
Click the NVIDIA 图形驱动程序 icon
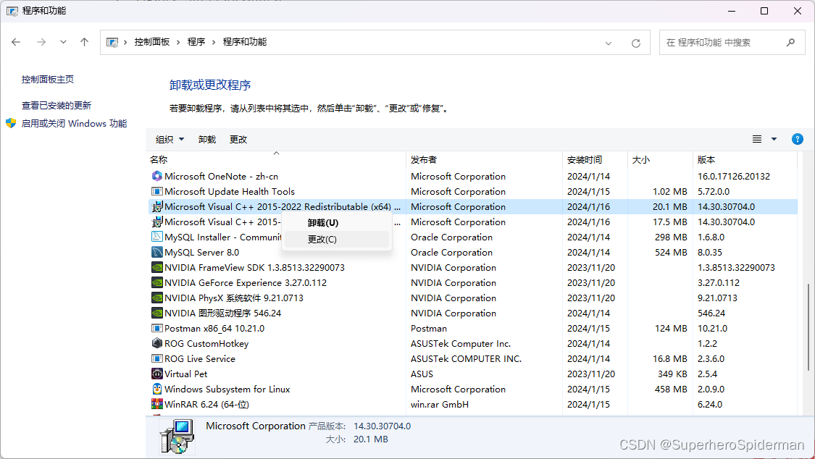157,313
